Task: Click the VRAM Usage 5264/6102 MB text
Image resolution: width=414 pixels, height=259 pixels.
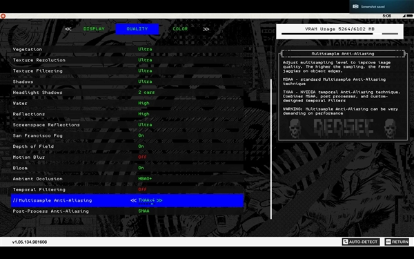Action: pyautogui.click(x=339, y=29)
